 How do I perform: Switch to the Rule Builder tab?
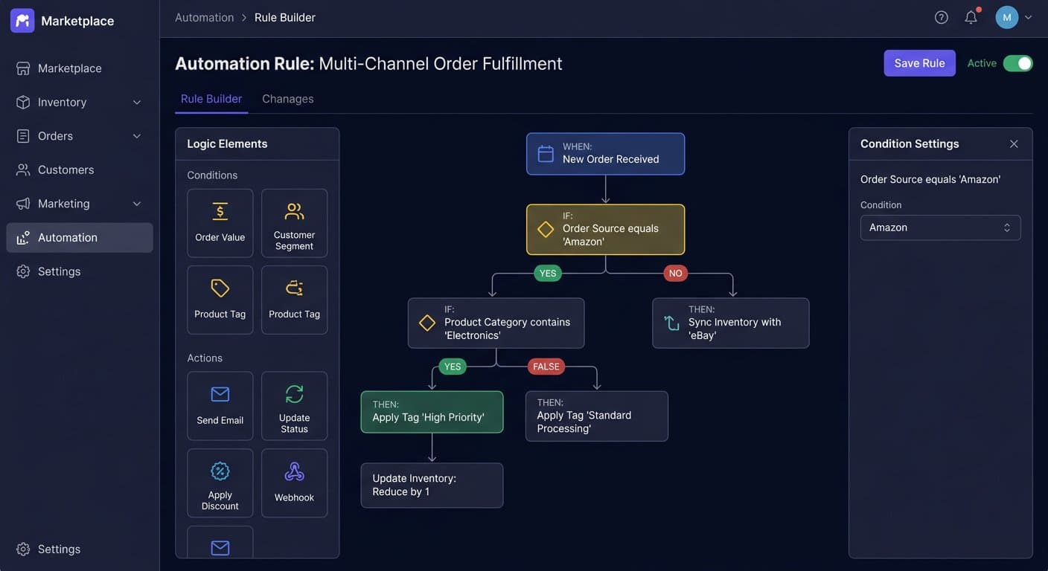pos(211,99)
